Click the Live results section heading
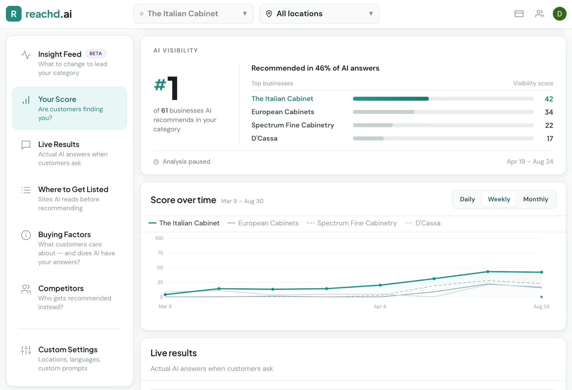The width and height of the screenshot is (572, 390). click(x=174, y=353)
